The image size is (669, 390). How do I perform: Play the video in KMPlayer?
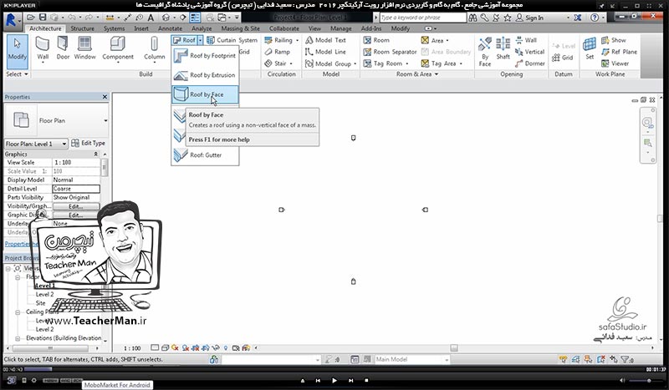pyautogui.click(x=334, y=380)
